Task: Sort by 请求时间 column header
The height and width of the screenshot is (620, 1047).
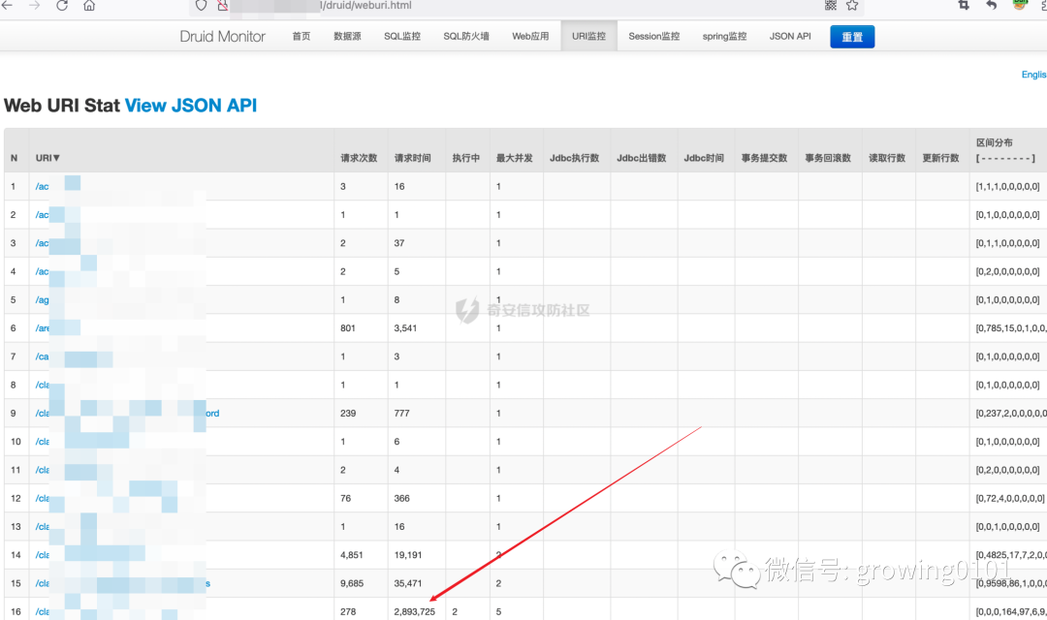Action: click(x=412, y=158)
